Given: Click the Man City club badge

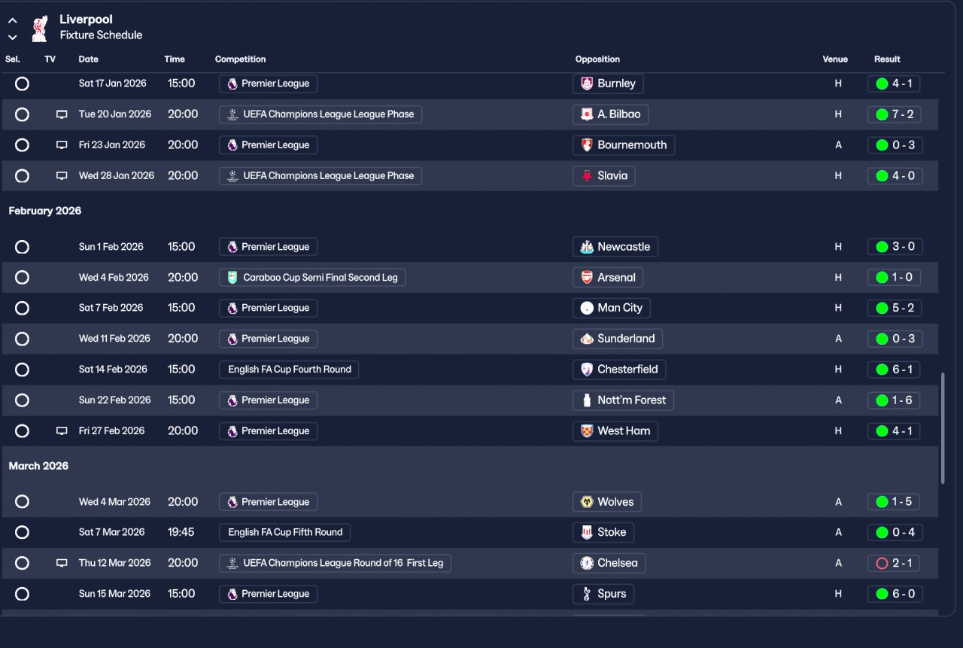Looking at the screenshot, I should point(587,308).
